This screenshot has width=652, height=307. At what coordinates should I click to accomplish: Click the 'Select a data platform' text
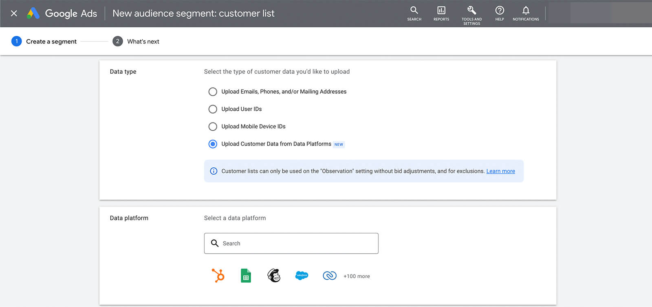coord(235,218)
